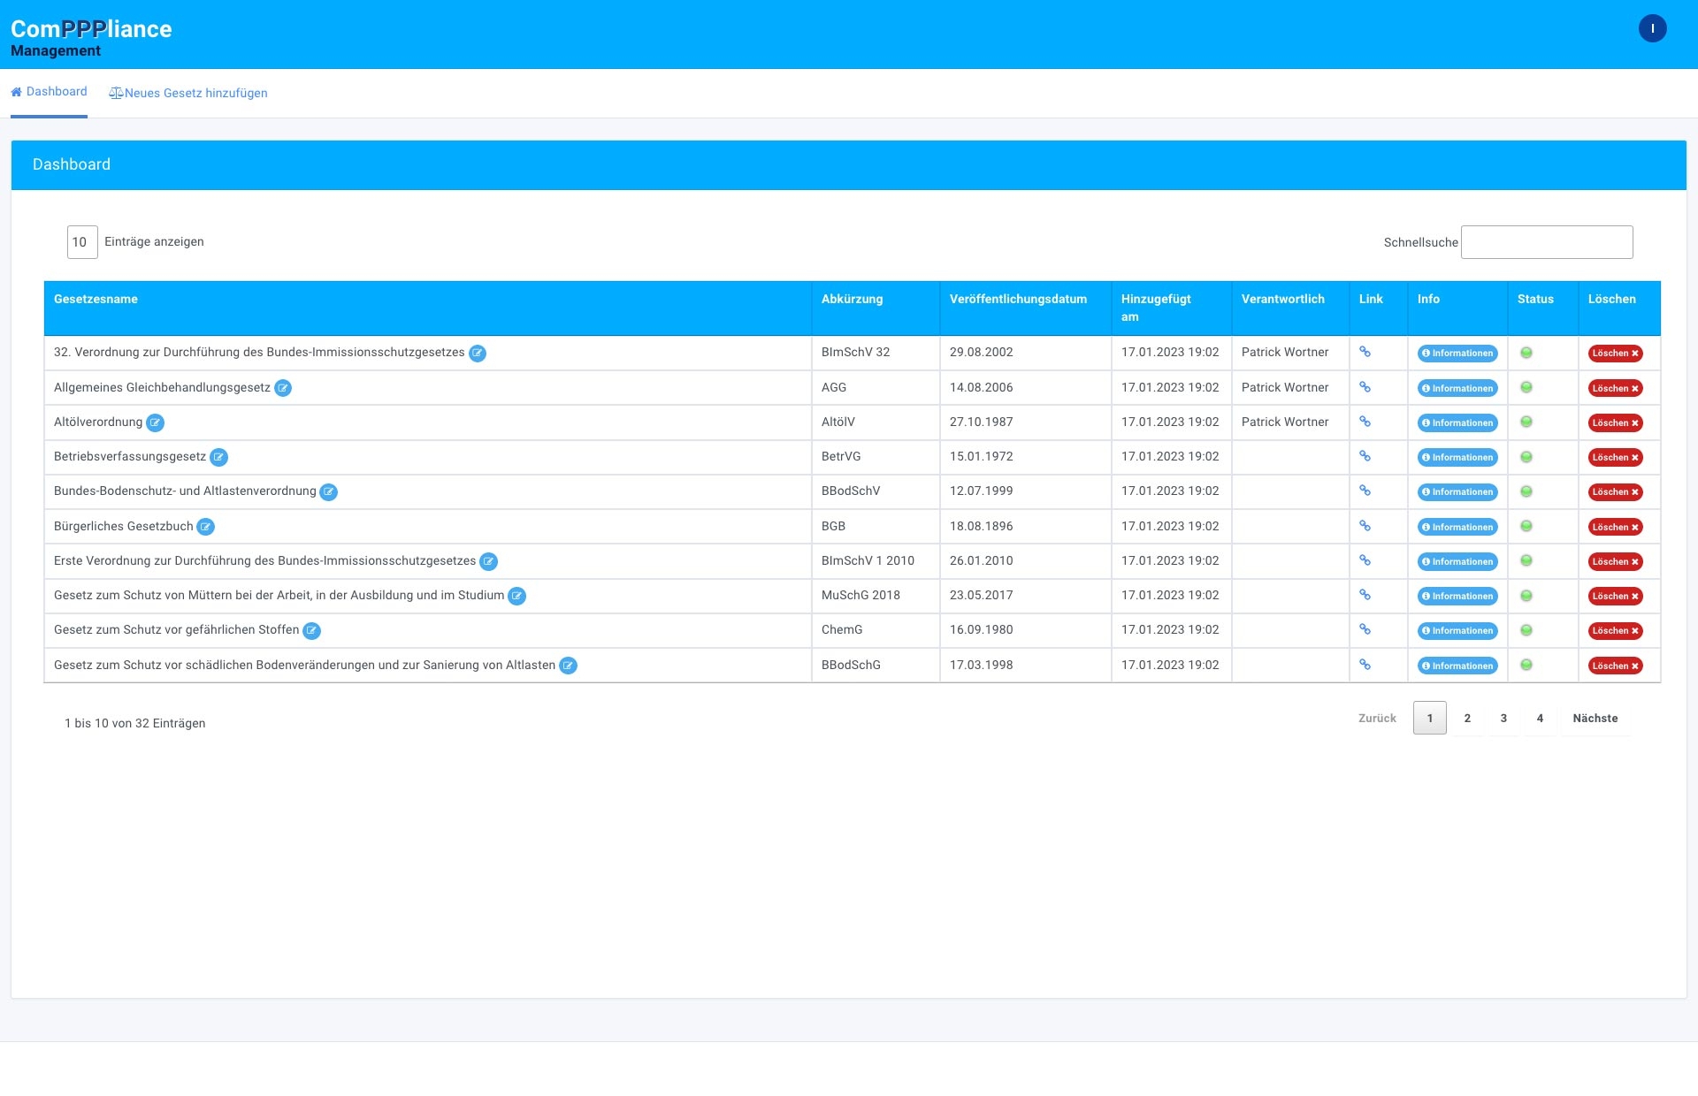Switch to Dashboard tab

(x=49, y=92)
